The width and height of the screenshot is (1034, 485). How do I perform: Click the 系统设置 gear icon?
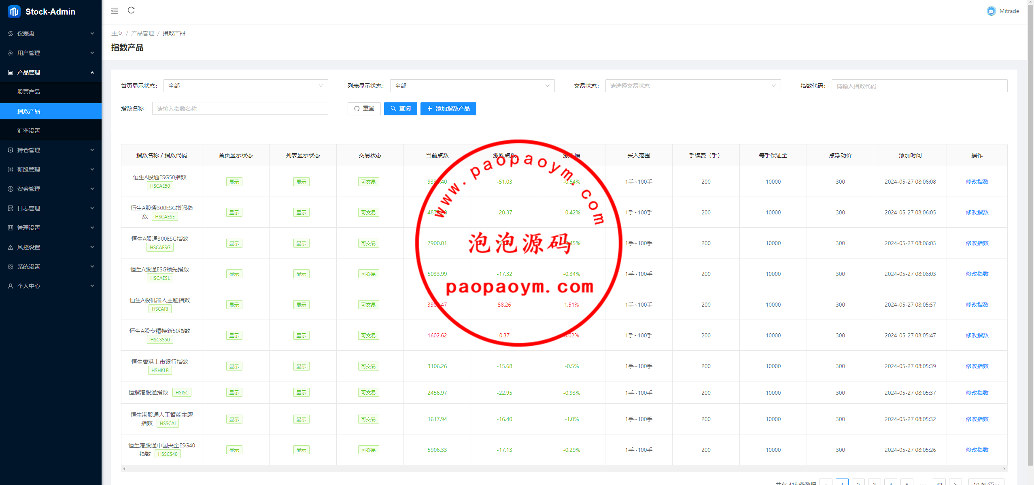pyautogui.click(x=11, y=267)
